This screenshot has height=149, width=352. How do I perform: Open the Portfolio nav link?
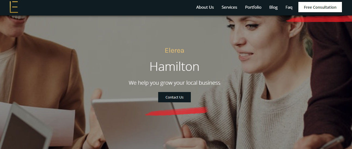pyautogui.click(x=253, y=7)
